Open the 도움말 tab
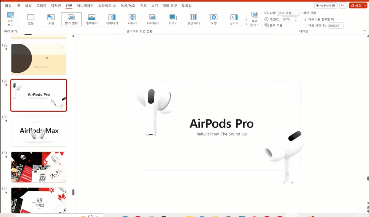Screen dimensions: 369x217 pos(186,6)
